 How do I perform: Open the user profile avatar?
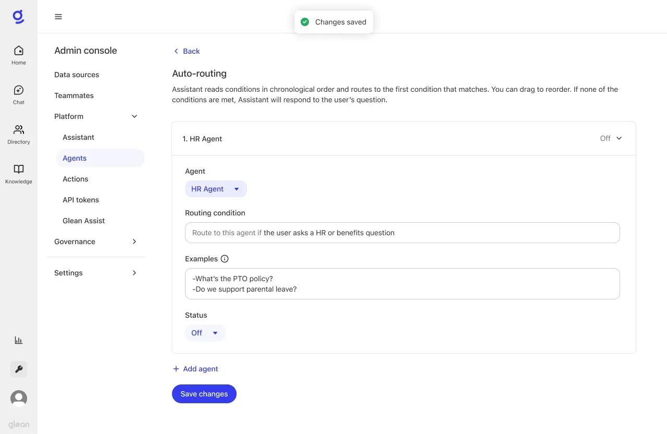pos(19,399)
